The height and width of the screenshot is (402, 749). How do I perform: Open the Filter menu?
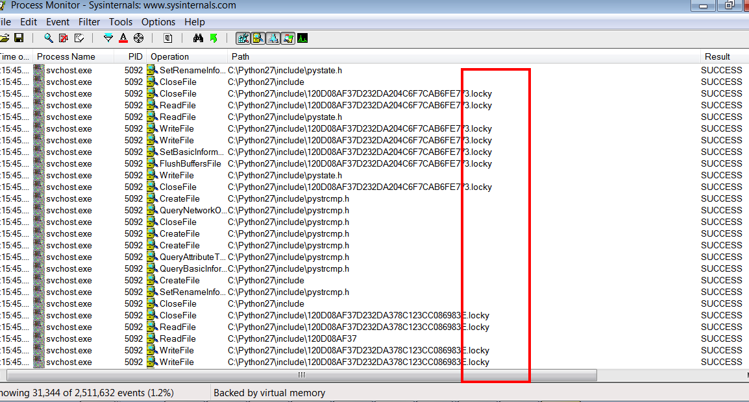pos(90,22)
